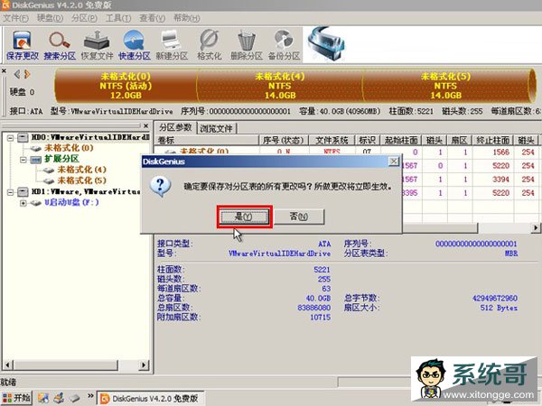
Task: Select the 未格式化(0) 12.0GB partition bar
Action: coord(126,86)
